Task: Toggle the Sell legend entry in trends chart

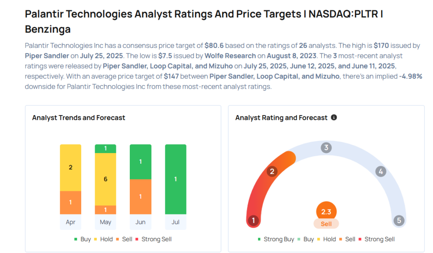Action: pos(124,239)
